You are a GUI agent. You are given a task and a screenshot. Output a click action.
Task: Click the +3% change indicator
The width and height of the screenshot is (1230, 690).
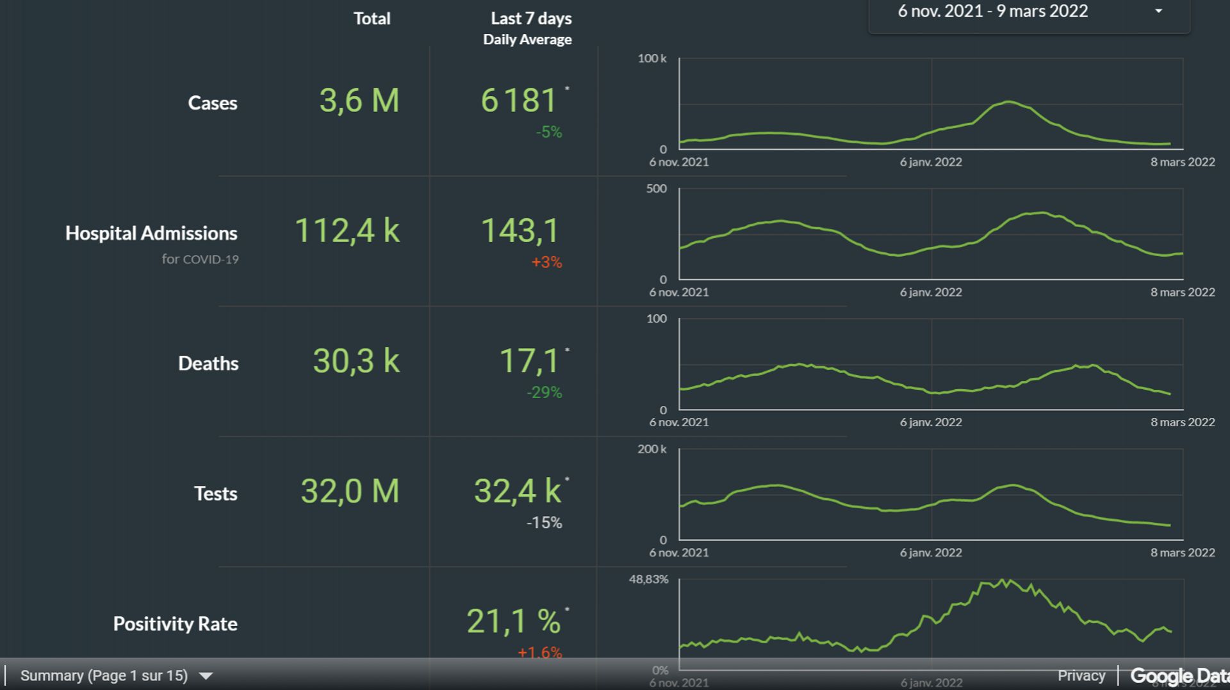[546, 262]
